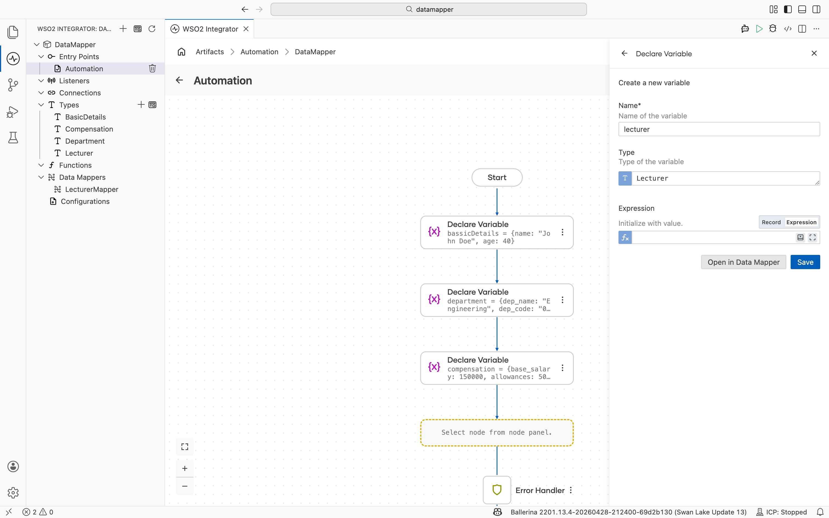829x518 pixels.
Task: Fit diagram to screen icon on canvas
Action: 185,446
